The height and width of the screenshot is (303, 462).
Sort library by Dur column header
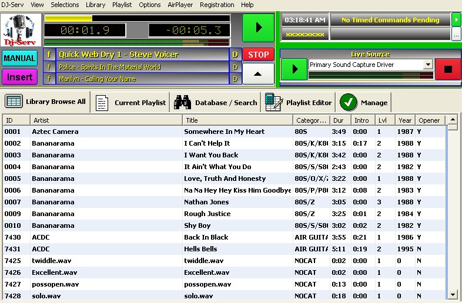coord(340,120)
